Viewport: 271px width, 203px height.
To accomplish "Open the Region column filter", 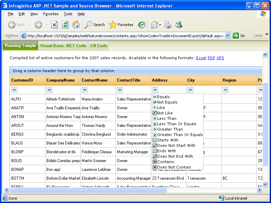I will click(226, 90).
